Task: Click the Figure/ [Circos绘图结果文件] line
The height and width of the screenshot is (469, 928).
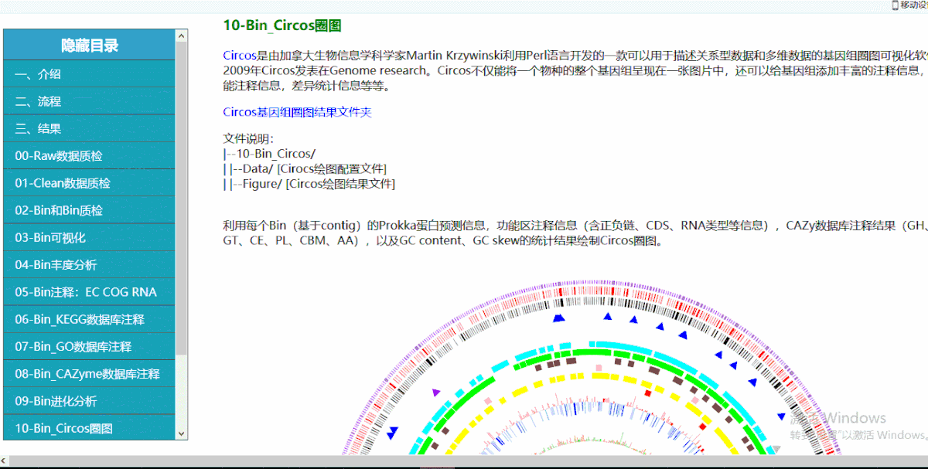Action: pyautogui.click(x=309, y=184)
